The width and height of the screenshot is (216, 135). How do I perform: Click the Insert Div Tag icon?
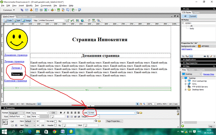(x=41, y=10)
